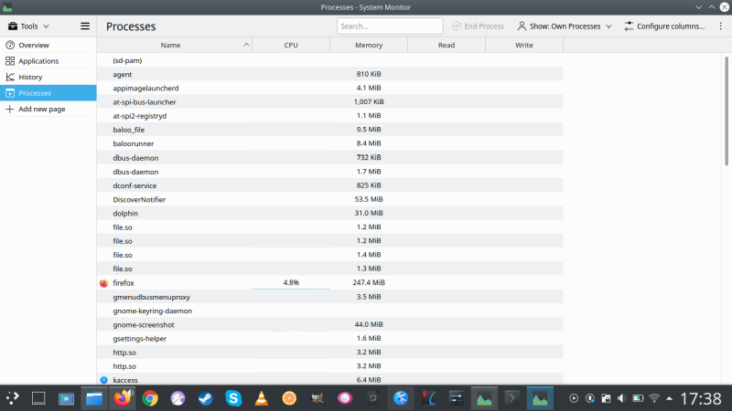Select the baloorunner process
This screenshot has width=732, height=411.
point(330,143)
